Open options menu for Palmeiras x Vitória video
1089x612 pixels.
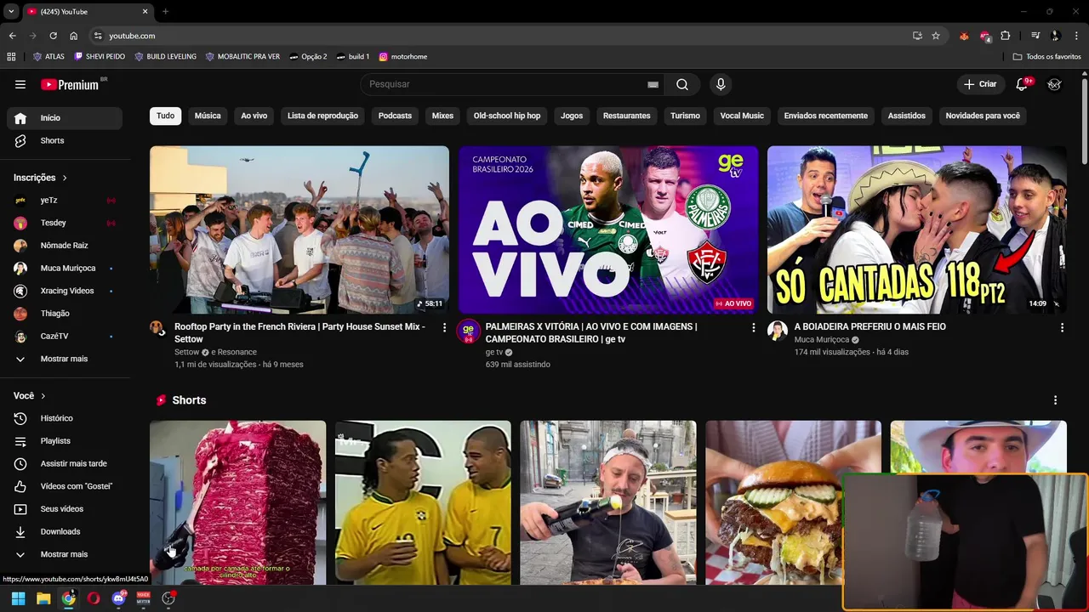[x=753, y=327]
